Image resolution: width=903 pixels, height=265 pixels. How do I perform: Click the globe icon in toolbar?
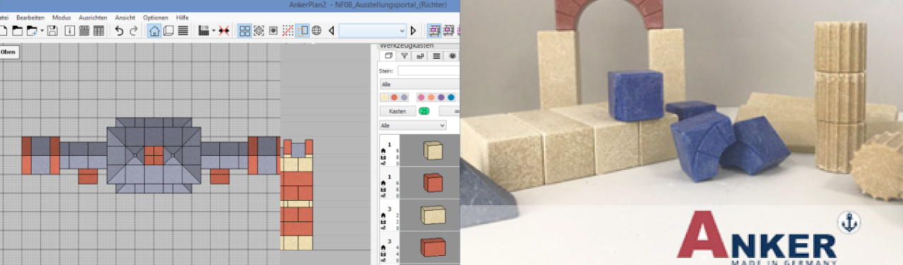(x=317, y=31)
